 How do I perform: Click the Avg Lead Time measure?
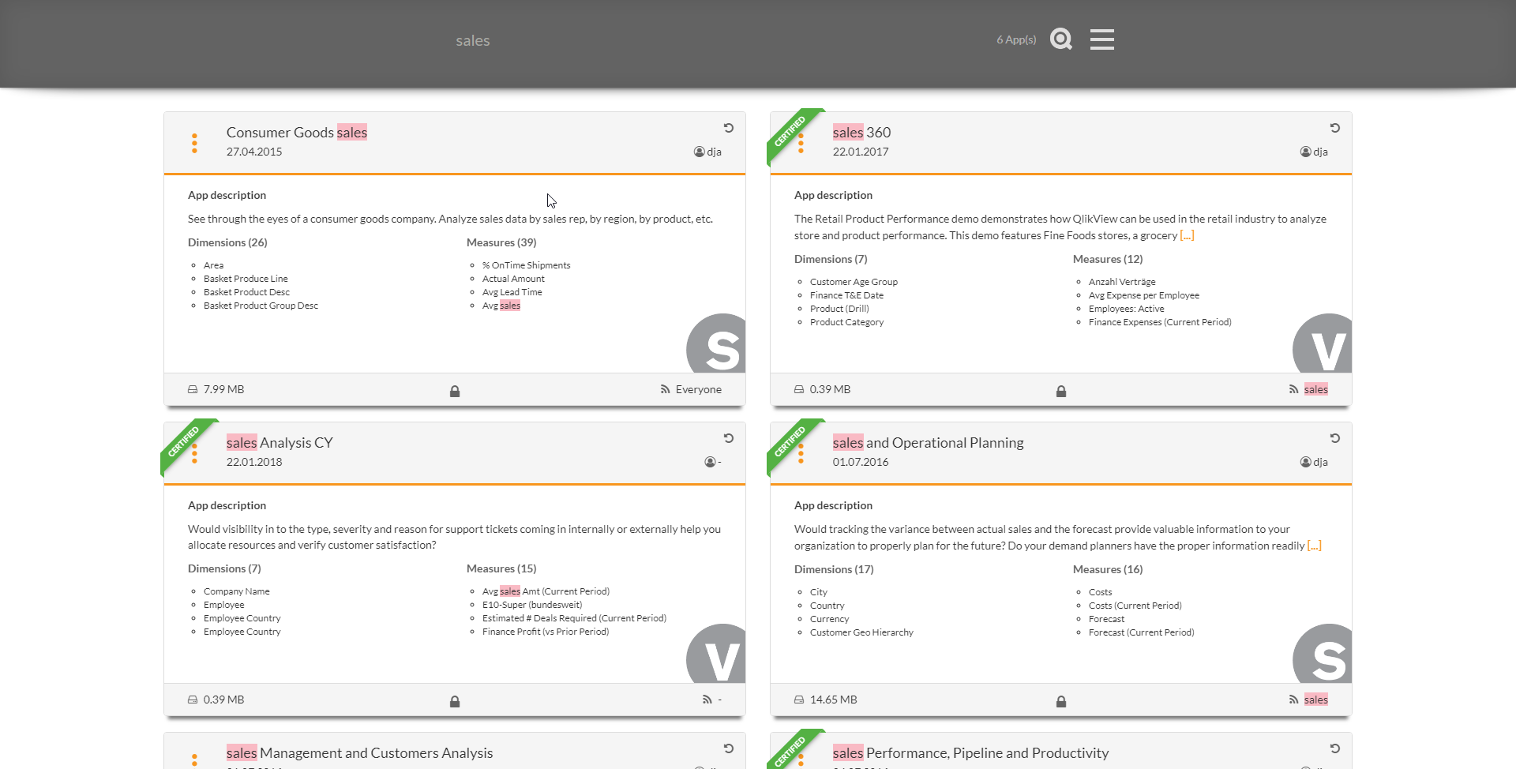click(512, 292)
